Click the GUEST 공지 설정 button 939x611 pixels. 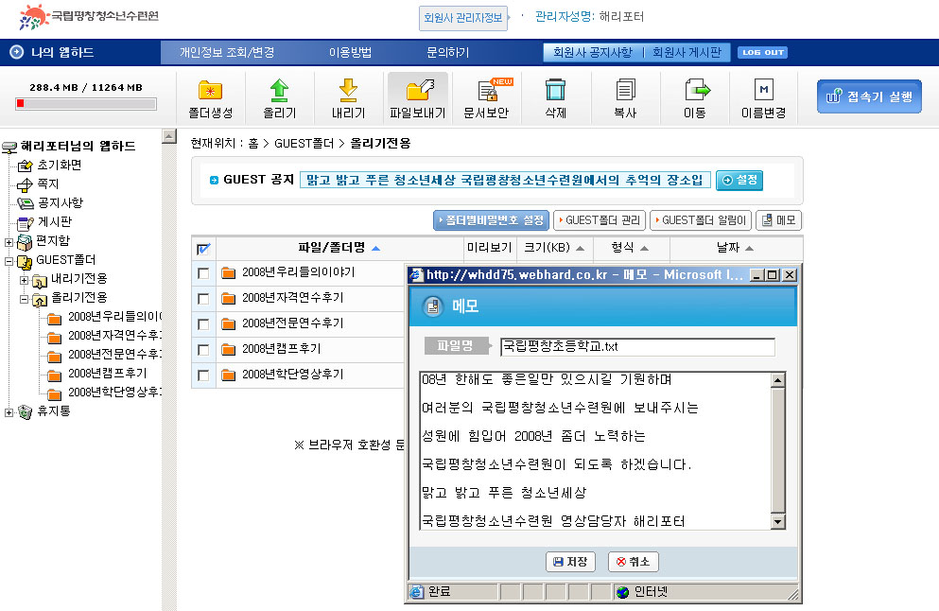click(739, 181)
